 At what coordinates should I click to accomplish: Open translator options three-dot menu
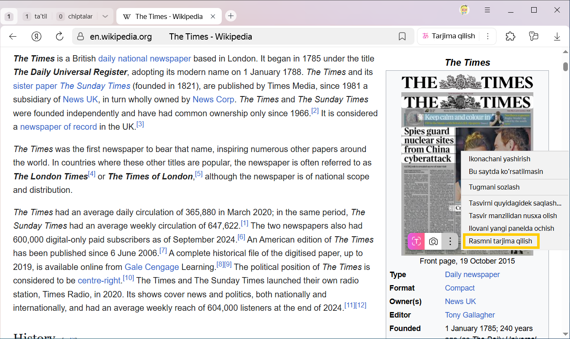coord(487,36)
